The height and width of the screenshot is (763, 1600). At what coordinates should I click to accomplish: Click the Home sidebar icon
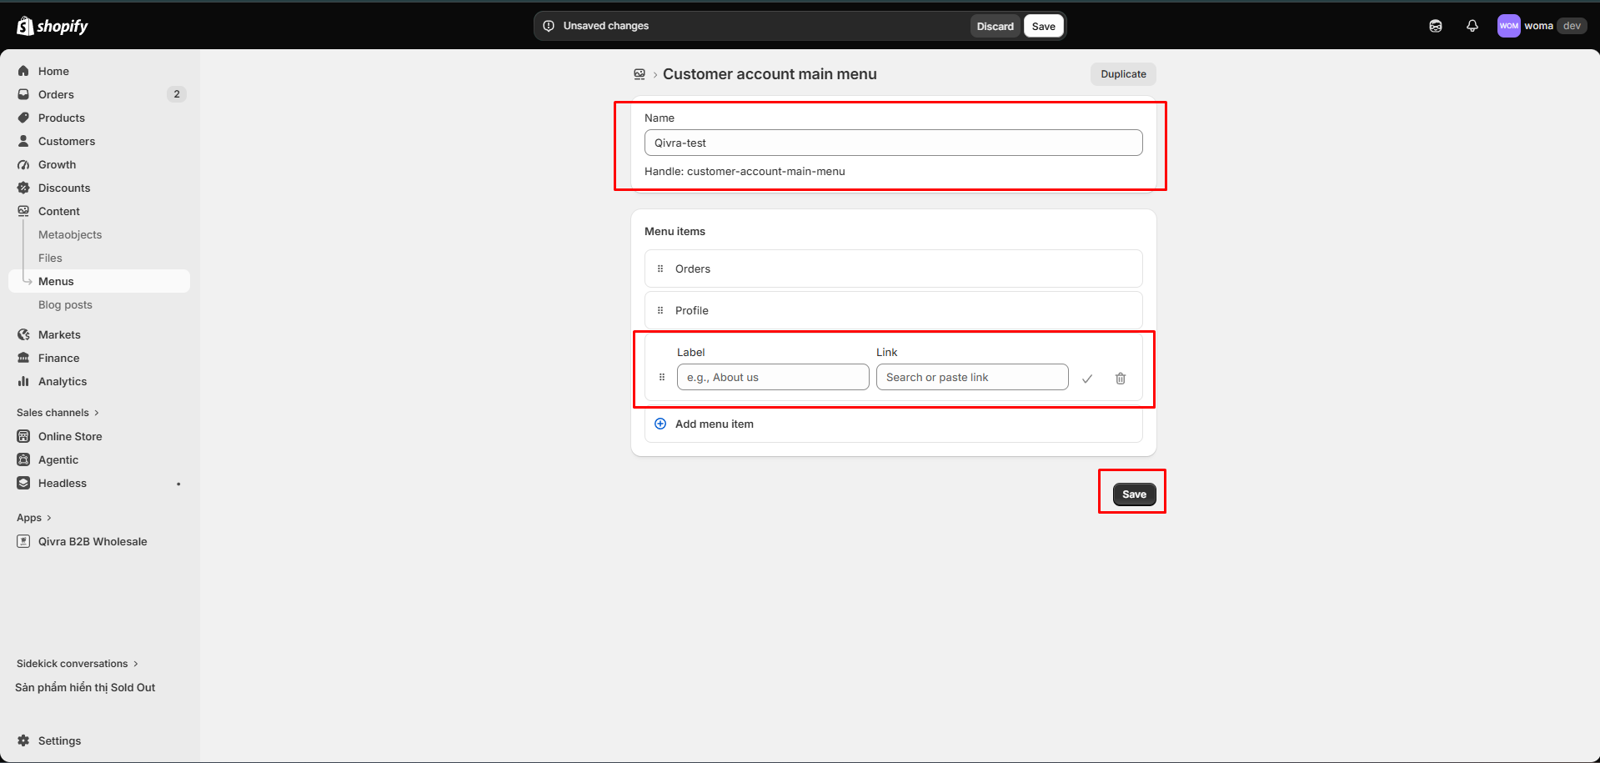coord(23,71)
